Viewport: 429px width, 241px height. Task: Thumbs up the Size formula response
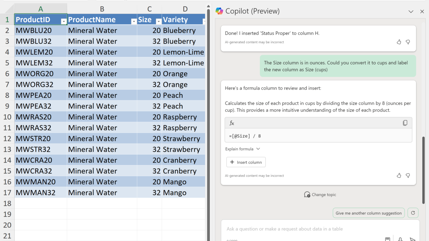tap(399, 175)
